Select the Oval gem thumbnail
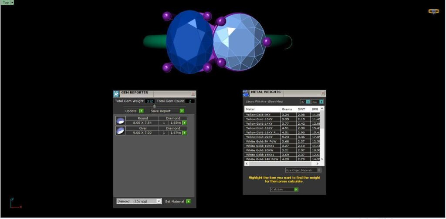 pyautogui.click(x=121, y=131)
